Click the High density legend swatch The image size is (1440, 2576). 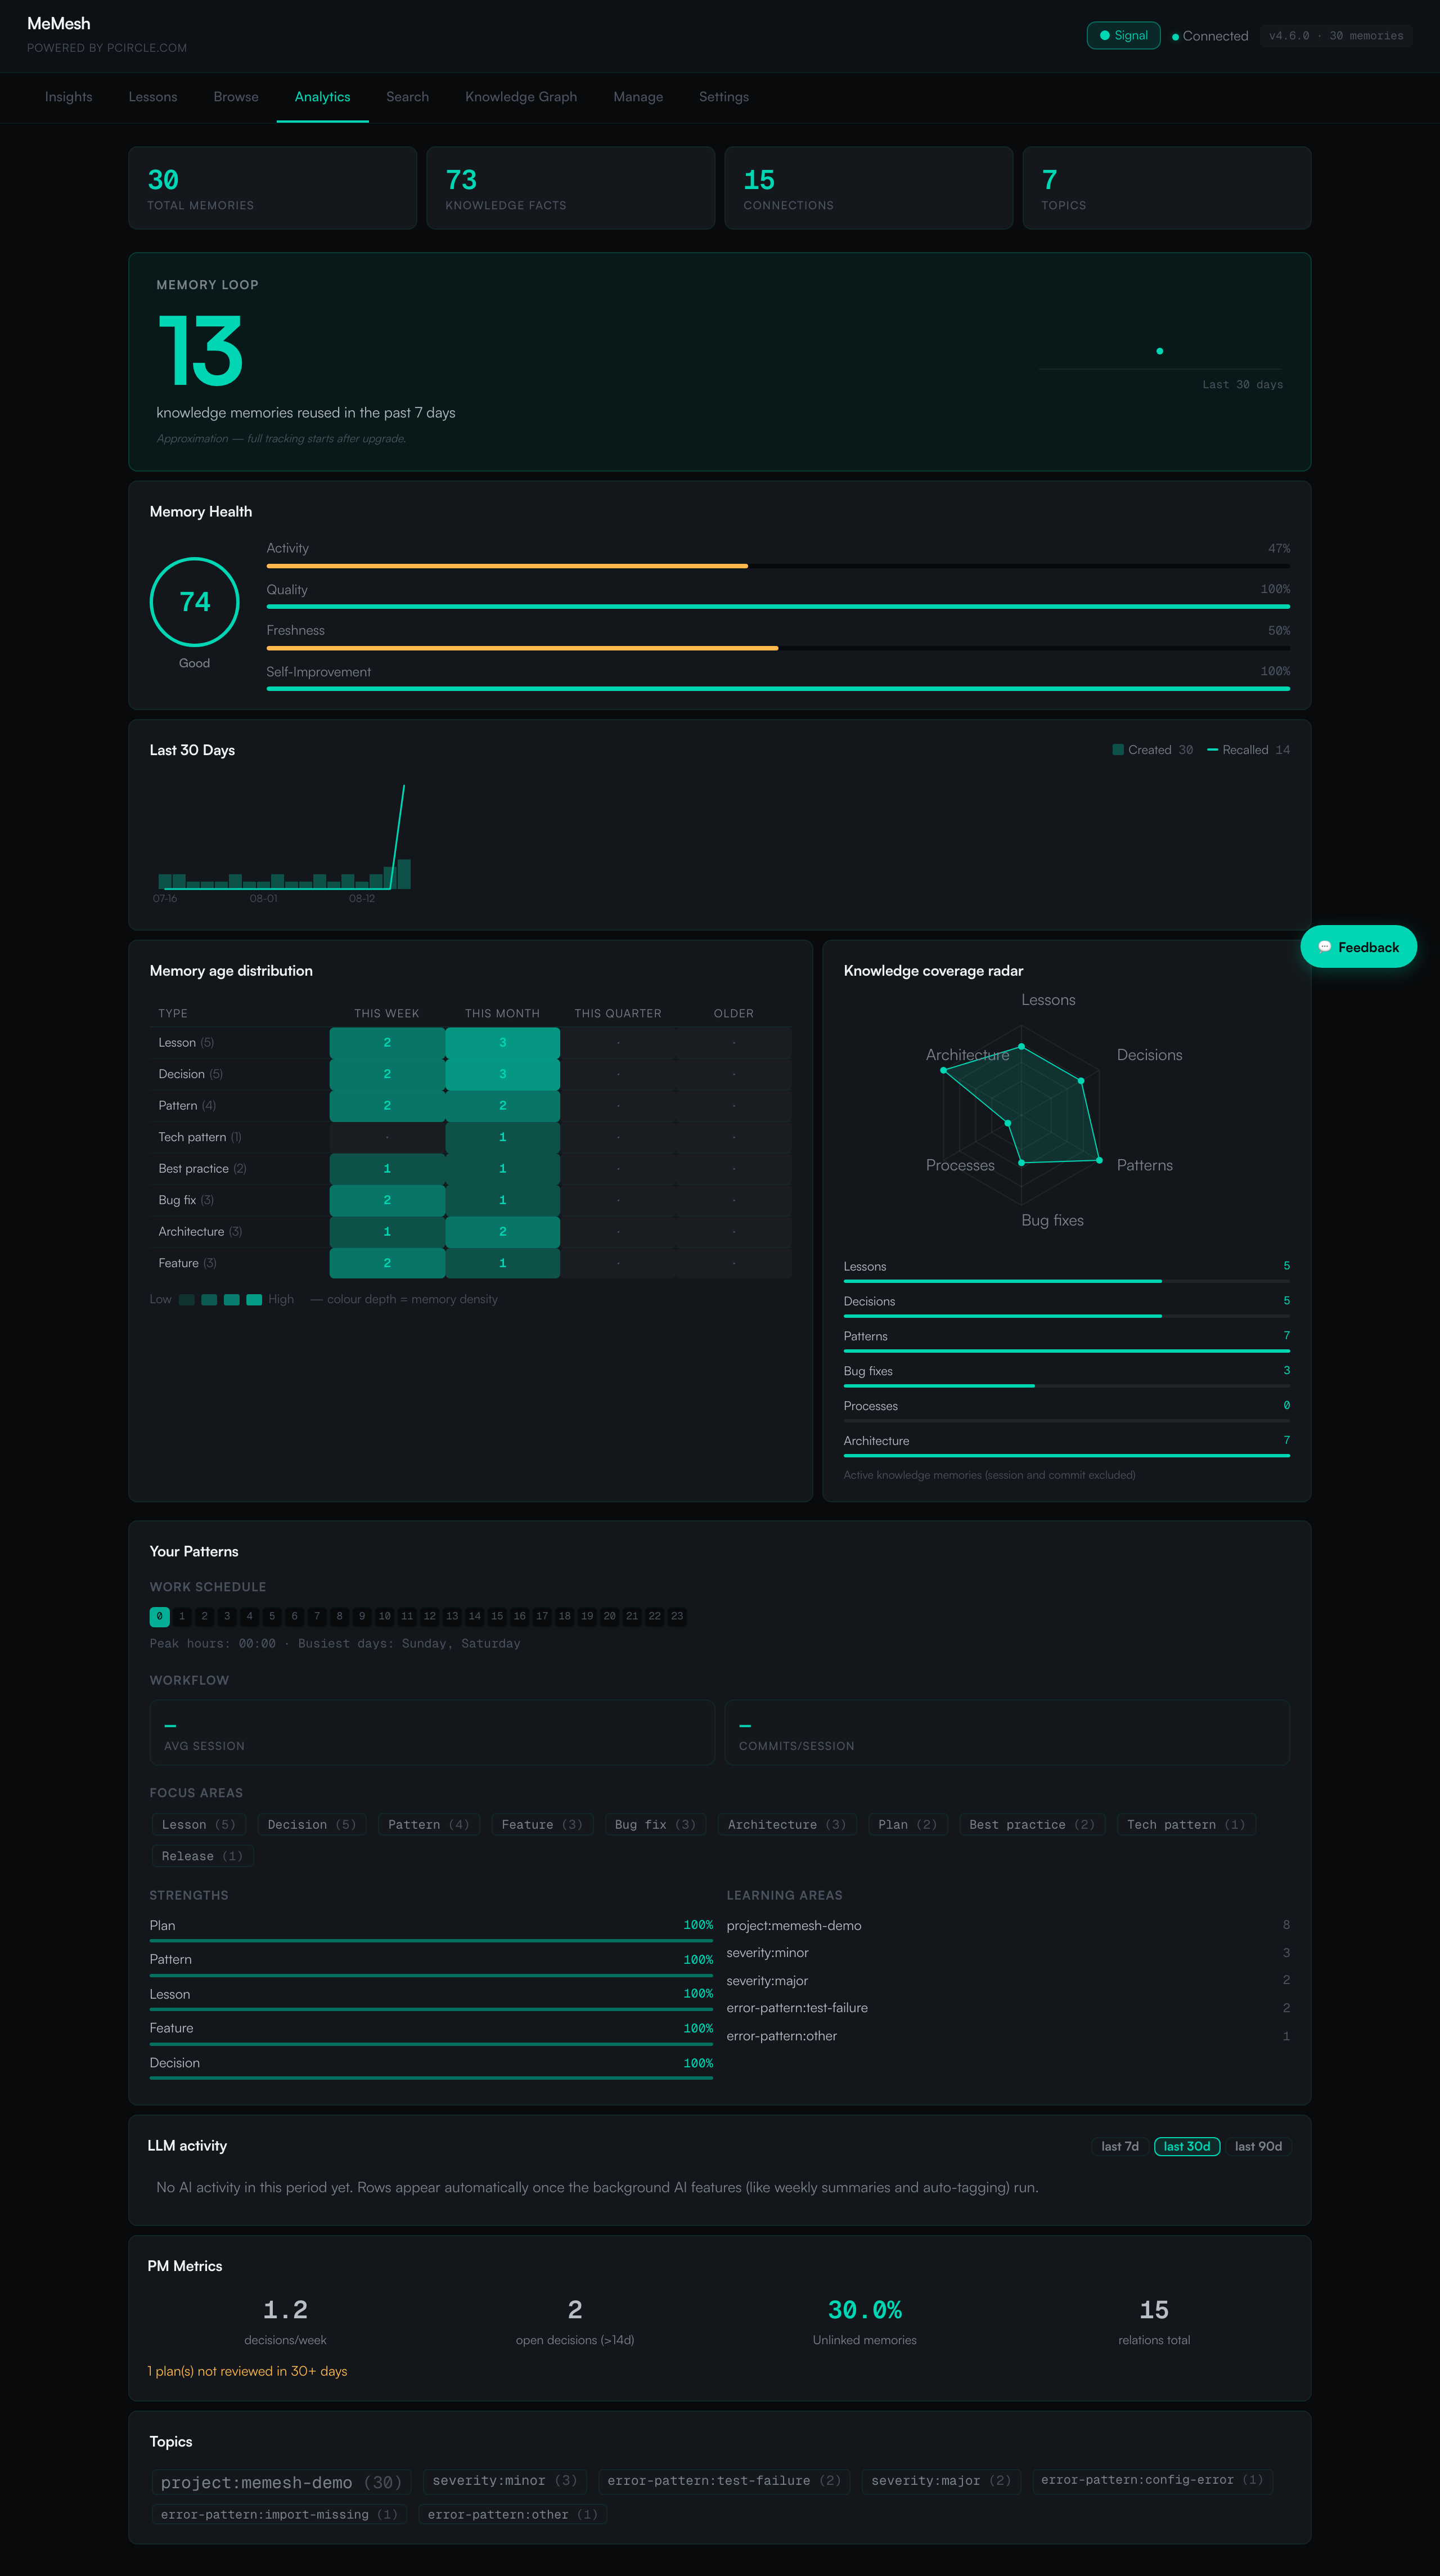254,1300
